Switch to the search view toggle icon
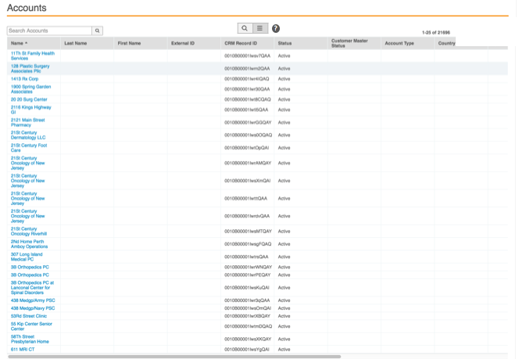The height and width of the screenshot is (359, 519). (245, 28)
